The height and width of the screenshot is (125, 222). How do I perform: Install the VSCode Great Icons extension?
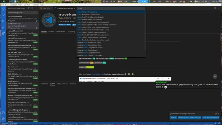[35, 57]
